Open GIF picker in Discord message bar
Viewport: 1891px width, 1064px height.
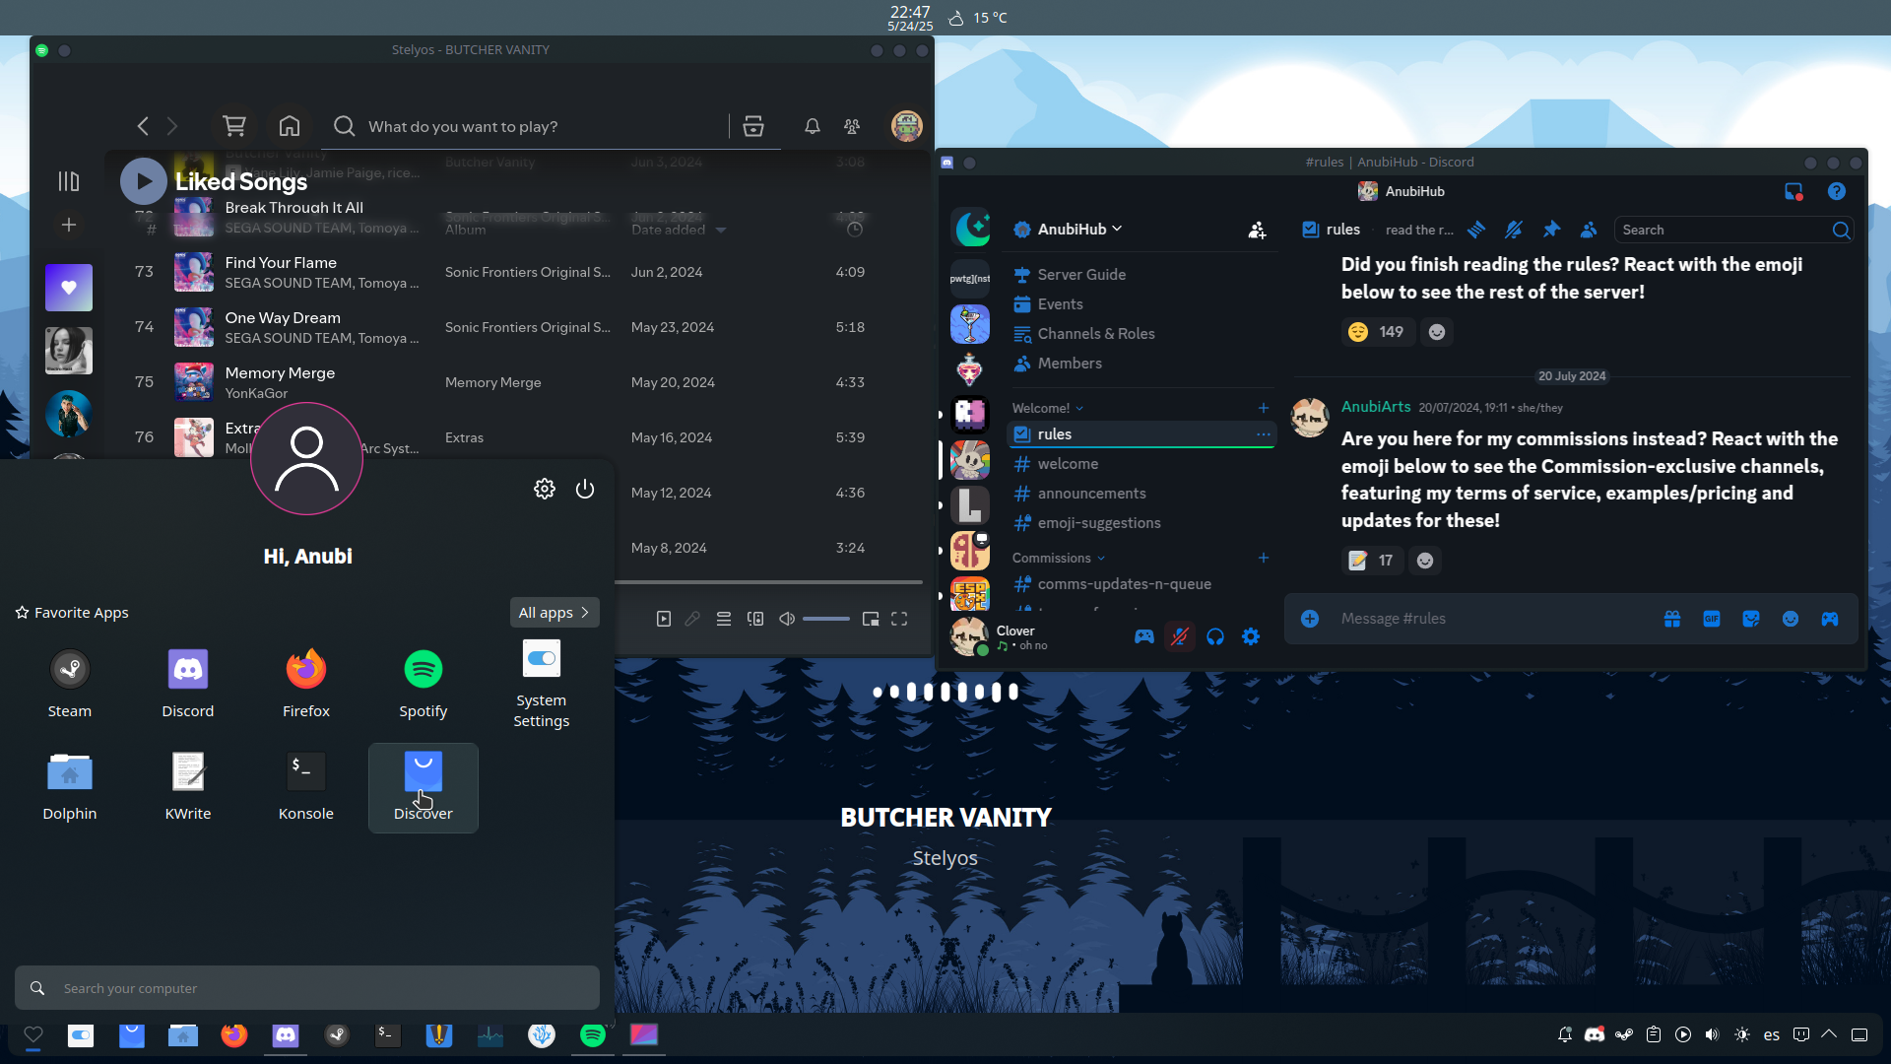point(1712,619)
